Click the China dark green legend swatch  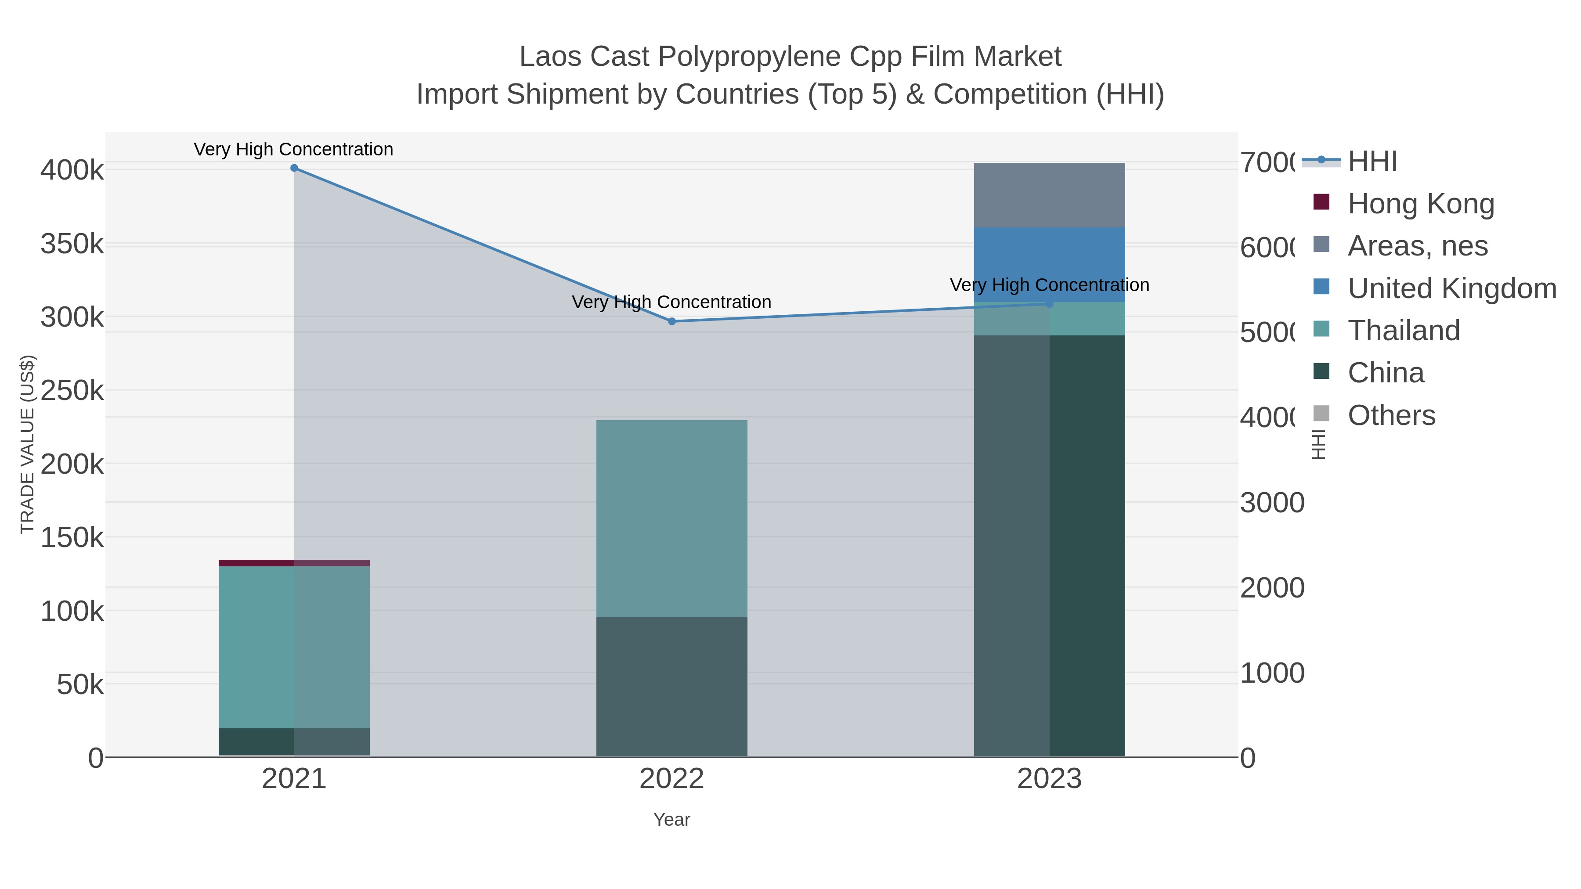tap(1321, 371)
